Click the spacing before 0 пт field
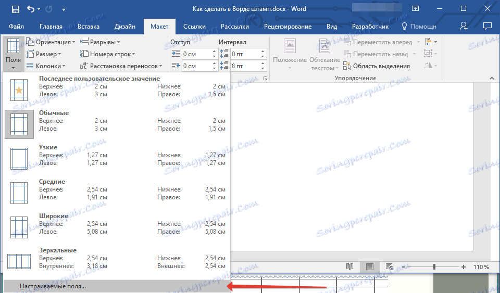 245,54
